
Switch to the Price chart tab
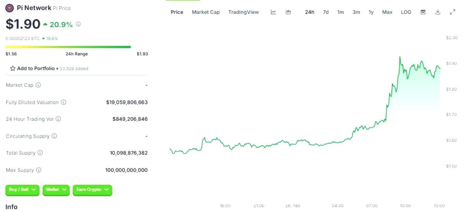[177, 12]
